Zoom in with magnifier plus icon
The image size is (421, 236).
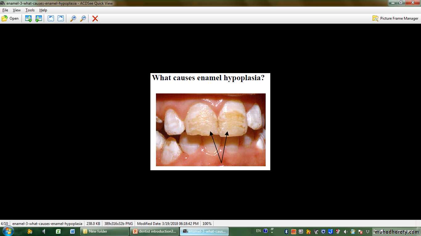[73, 18]
